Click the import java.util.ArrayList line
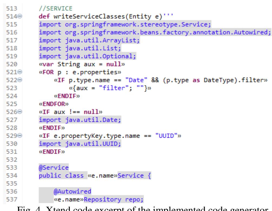The width and height of the screenshot is (272, 211). point(89,40)
